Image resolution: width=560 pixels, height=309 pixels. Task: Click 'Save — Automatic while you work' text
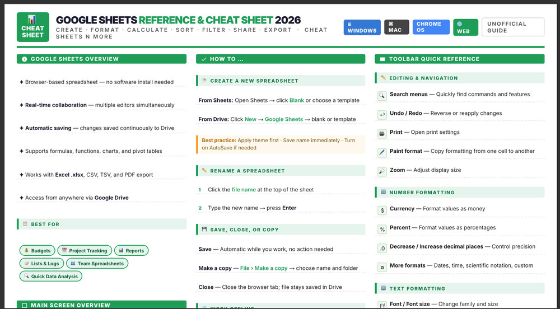(x=266, y=249)
